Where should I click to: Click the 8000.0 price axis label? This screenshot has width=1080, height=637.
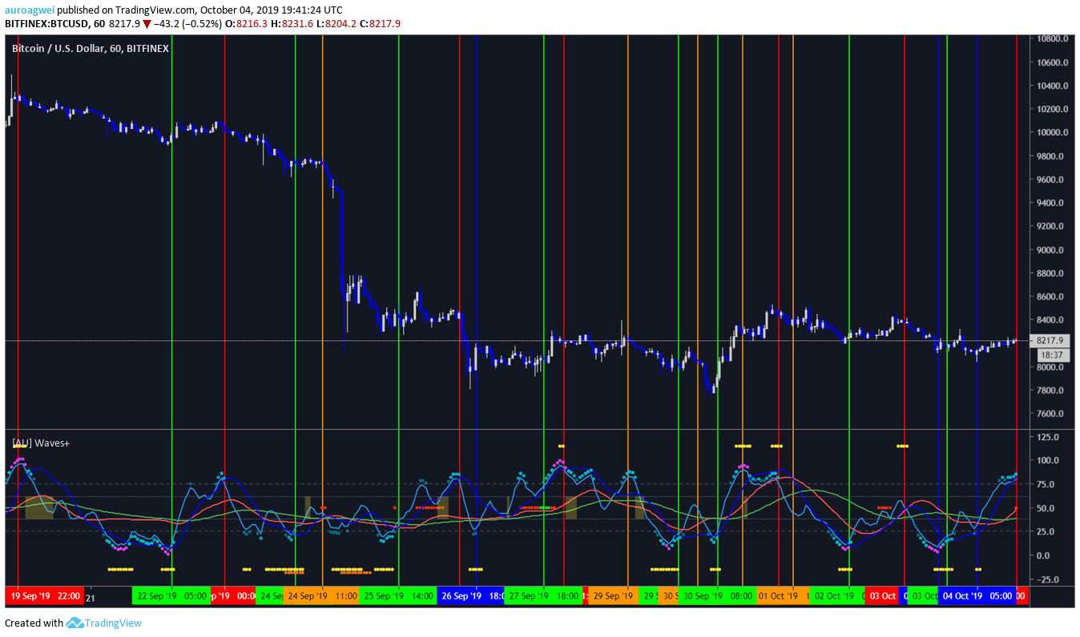coord(1050,367)
